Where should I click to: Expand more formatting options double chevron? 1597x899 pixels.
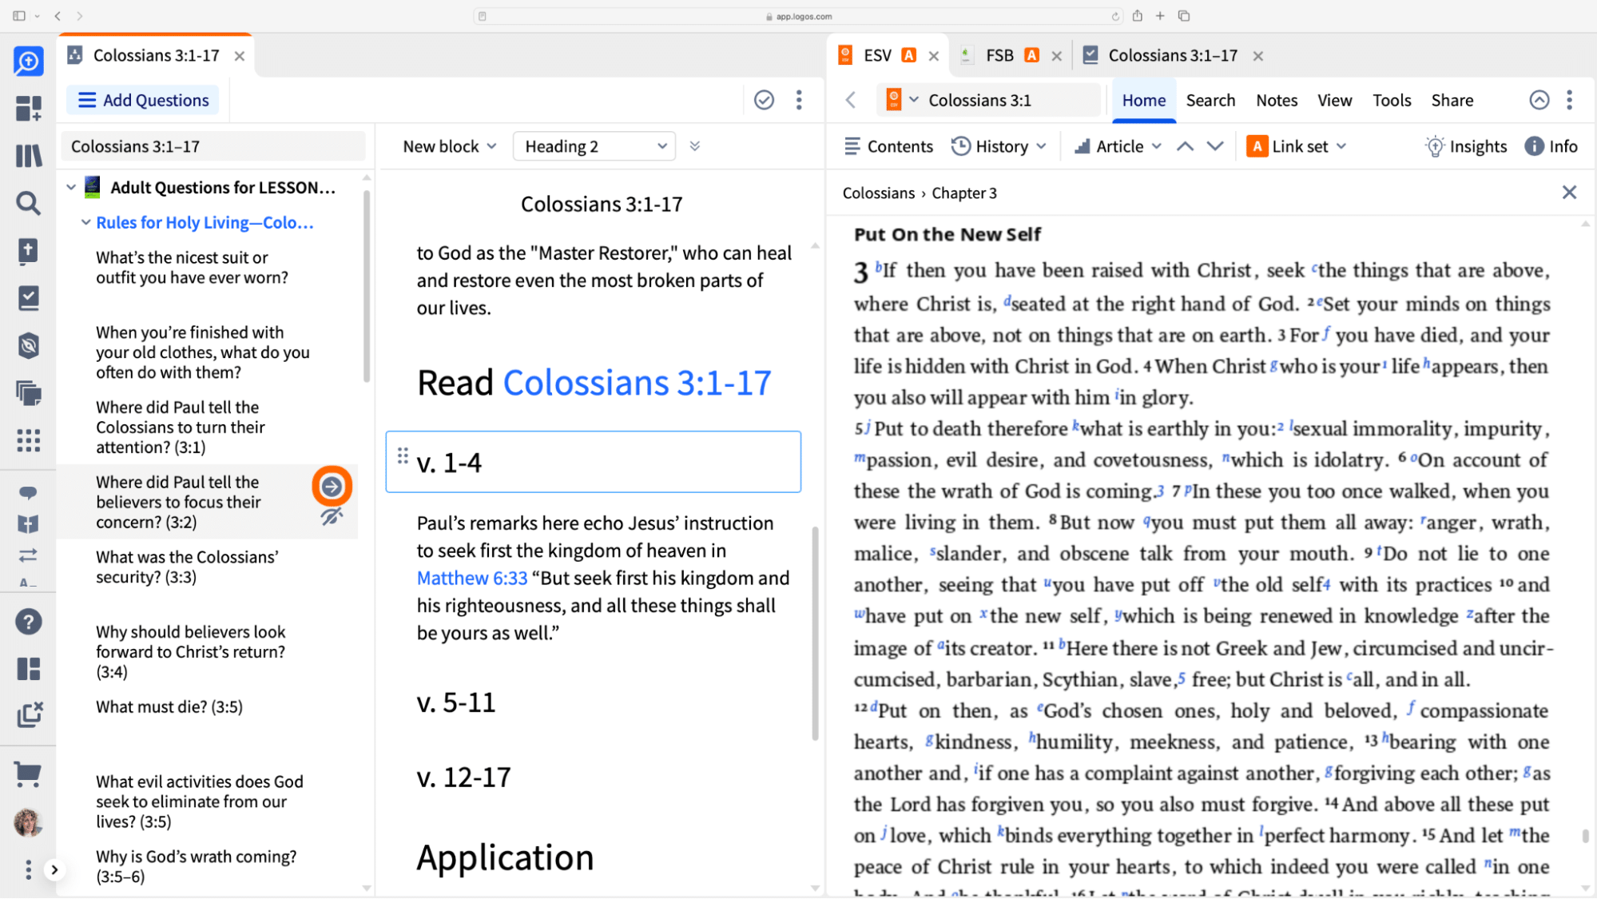pos(695,146)
